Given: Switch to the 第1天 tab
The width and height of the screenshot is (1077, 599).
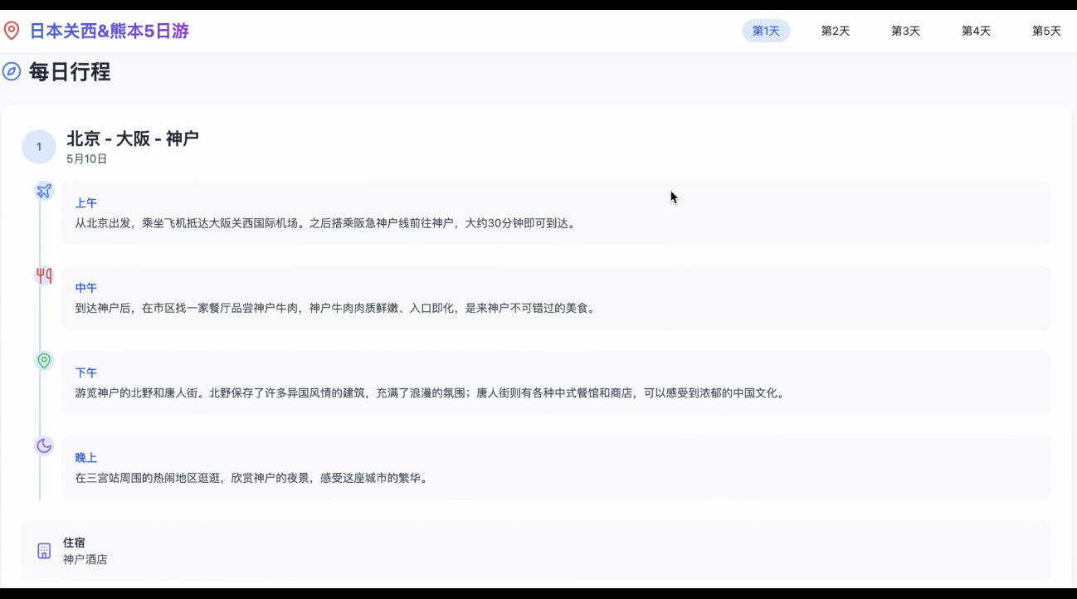Looking at the screenshot, I should [766, 31].
